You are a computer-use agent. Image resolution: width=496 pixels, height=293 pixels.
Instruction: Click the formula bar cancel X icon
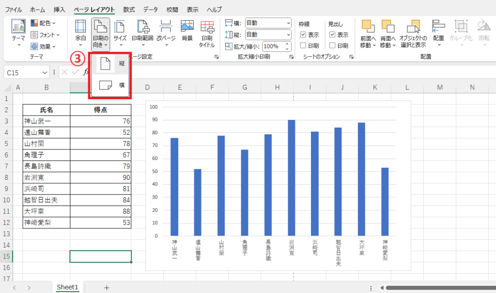coord(64,73)
